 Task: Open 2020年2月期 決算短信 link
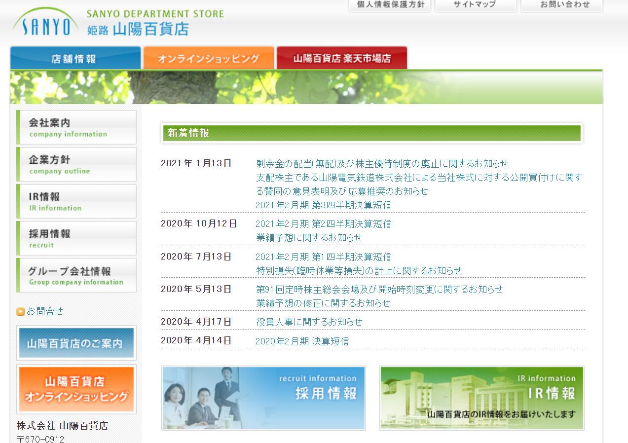click(302, 341)
